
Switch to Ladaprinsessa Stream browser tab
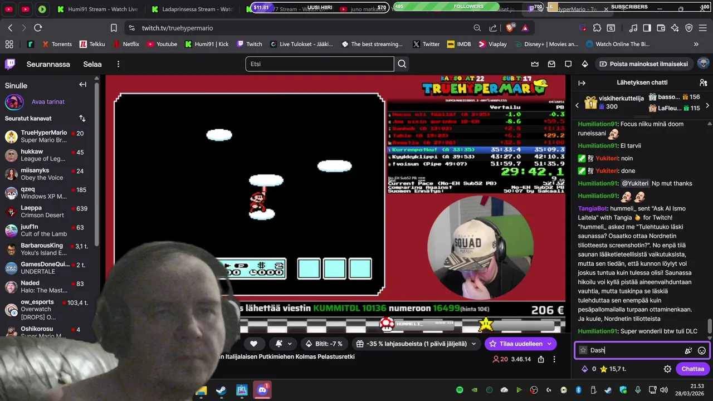coord(192,9)
